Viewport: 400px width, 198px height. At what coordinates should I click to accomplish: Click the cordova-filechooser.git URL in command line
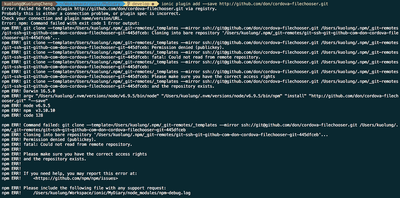(274, 4)
